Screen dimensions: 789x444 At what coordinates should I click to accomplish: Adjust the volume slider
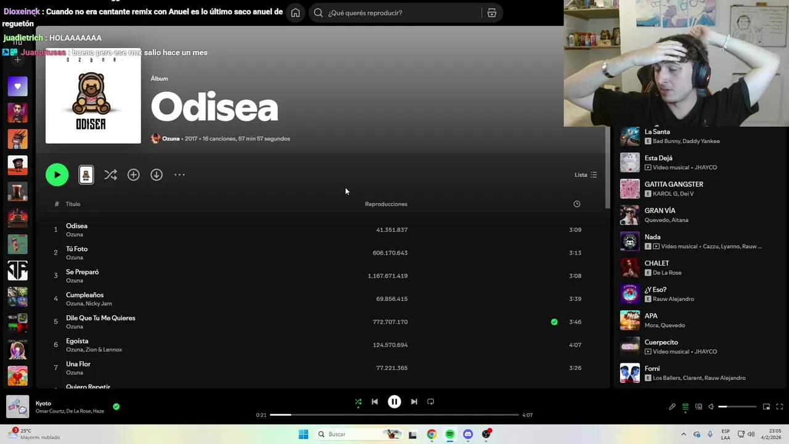tap(737, 406)
